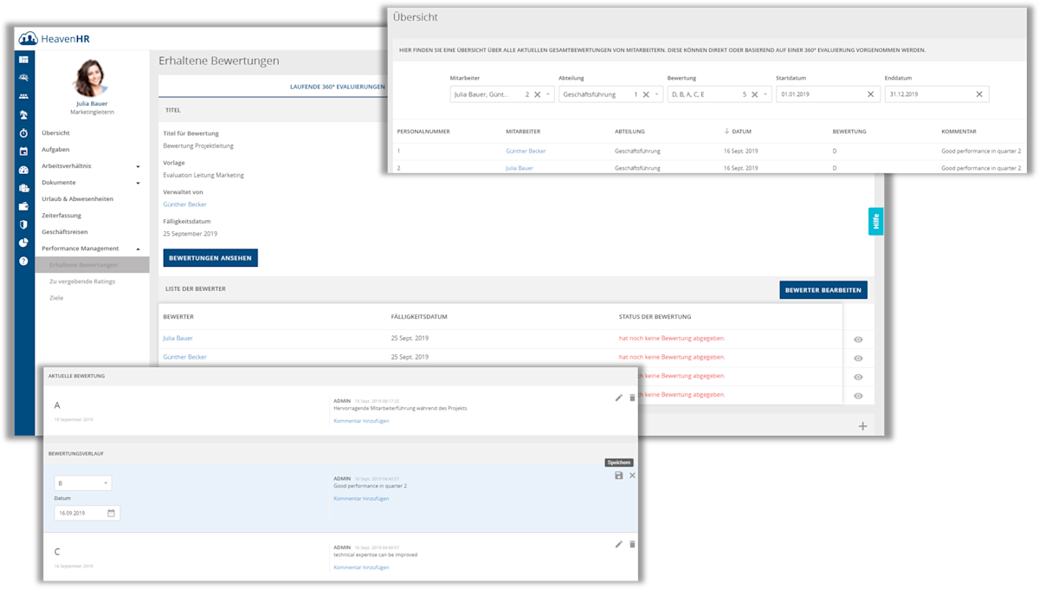The width and height of the screenshot is (1039, 589).
Task: Open Übersicht in the side menu
Action: coord(55,133)
